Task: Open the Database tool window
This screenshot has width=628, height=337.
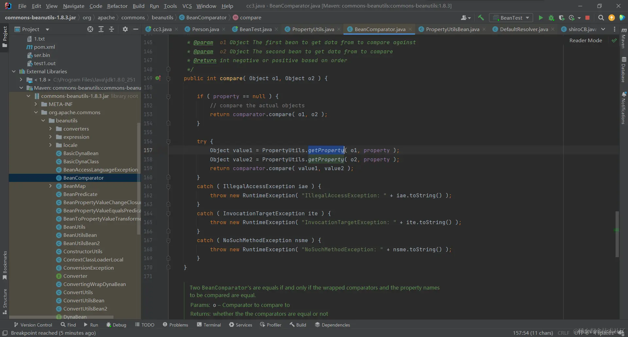Action: 624,70
